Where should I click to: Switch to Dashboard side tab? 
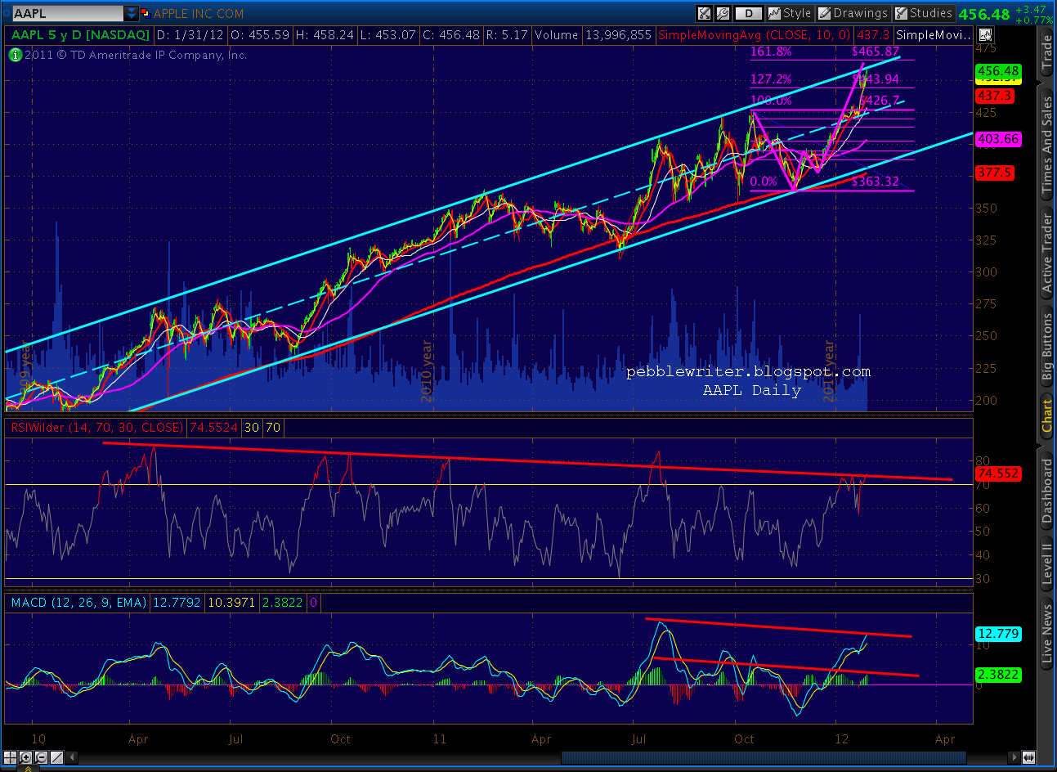coord(1047,491)
